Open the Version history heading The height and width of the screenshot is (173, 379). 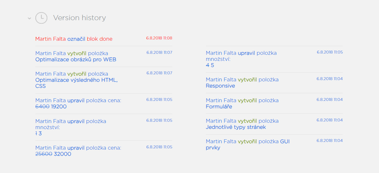[79, 18]
